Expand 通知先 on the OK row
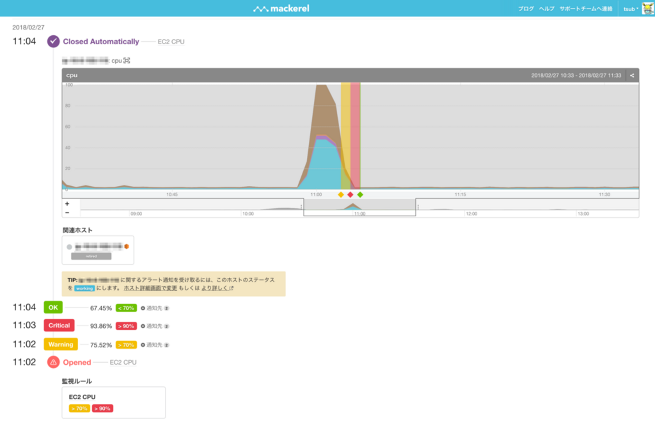 (155, 308)
